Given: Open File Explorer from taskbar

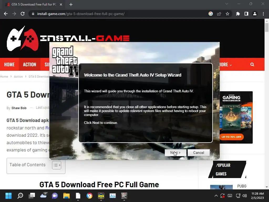Looking at the screenshot, I should click(66, 196).
